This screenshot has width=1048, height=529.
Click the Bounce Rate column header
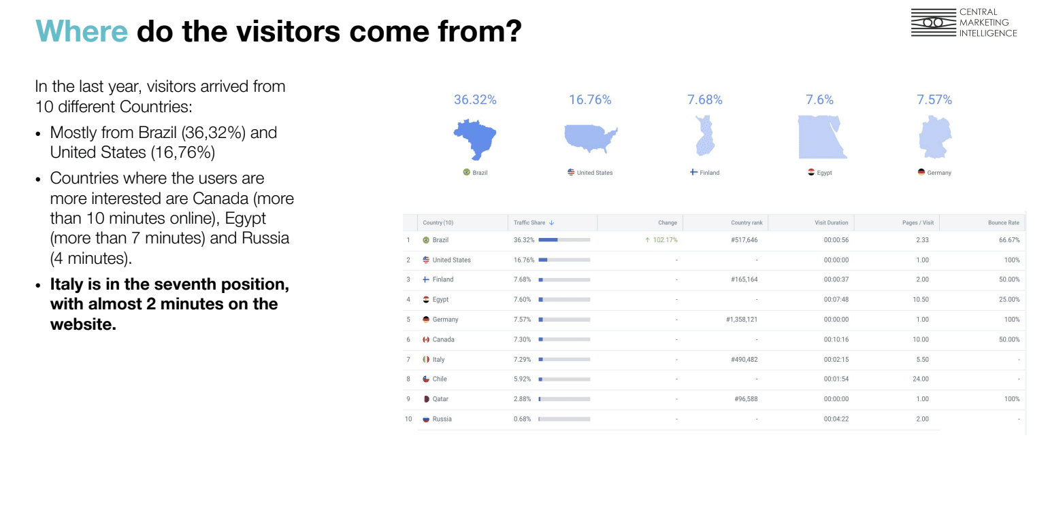pyautogui.click(x=1003, y=223)
